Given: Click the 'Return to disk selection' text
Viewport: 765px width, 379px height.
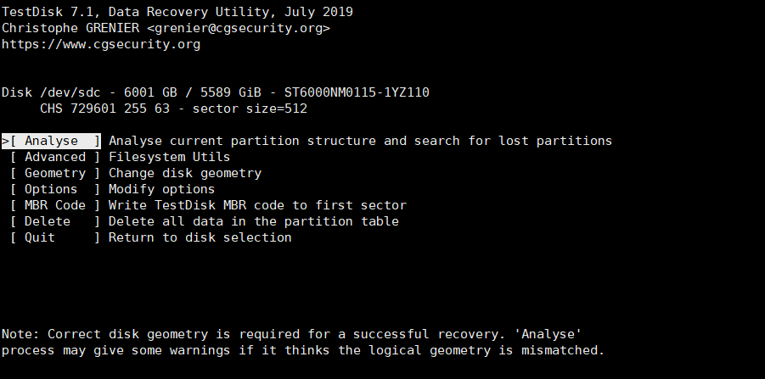Looking at the screenshot, I should pyautogui.click(x=200, y=237).
